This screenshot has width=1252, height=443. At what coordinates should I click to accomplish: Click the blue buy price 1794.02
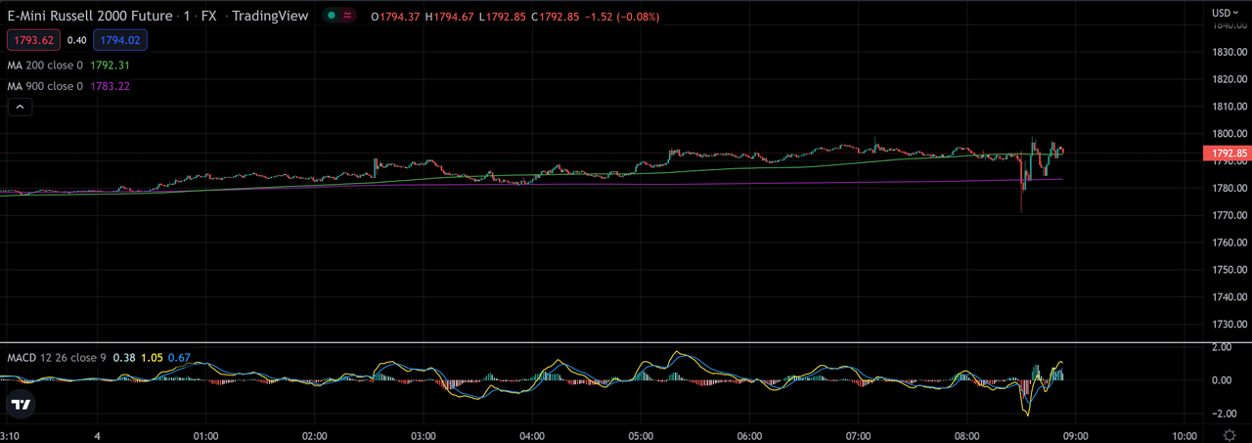(x=120, y=40)
